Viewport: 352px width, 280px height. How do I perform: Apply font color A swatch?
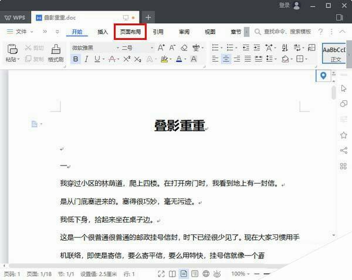[x=179, y=59]
